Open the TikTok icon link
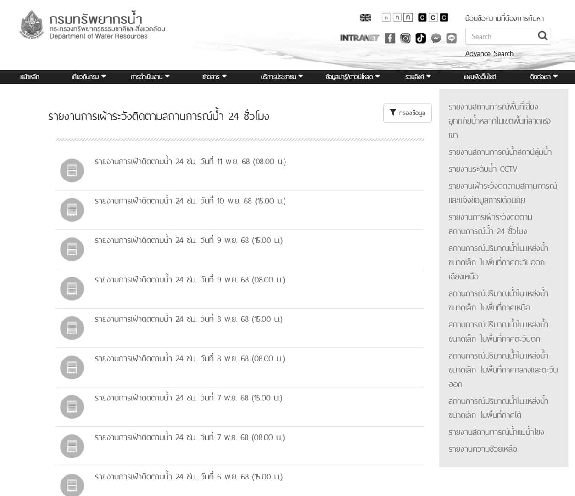Viewport: 575px width, 496px height. tap(420, 38)
